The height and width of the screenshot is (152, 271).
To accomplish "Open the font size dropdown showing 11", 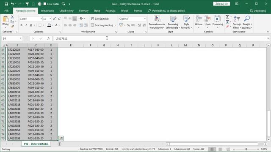I will [50, 19].
